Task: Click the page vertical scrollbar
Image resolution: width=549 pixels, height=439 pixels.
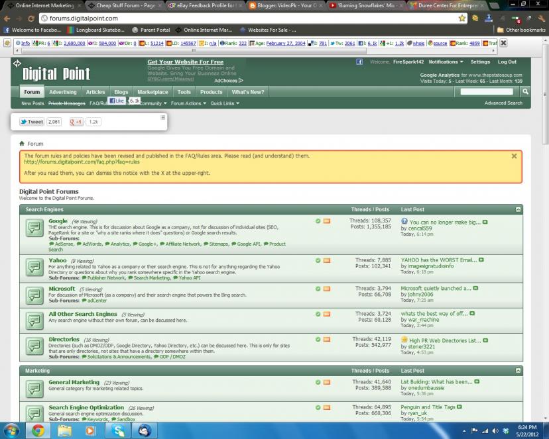Action: click(x=545, y=95)
